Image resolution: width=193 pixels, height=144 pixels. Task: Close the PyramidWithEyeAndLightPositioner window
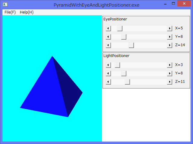pos(184,3)
